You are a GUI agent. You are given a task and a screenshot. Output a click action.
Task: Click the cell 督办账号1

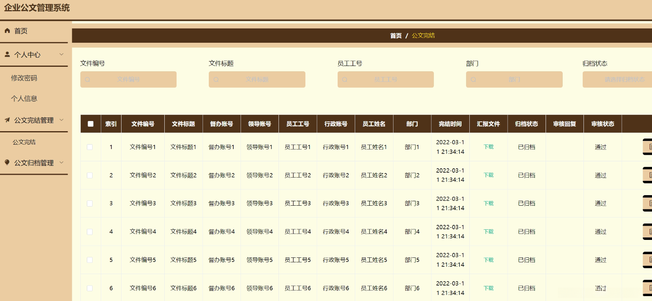coord(221,147)
